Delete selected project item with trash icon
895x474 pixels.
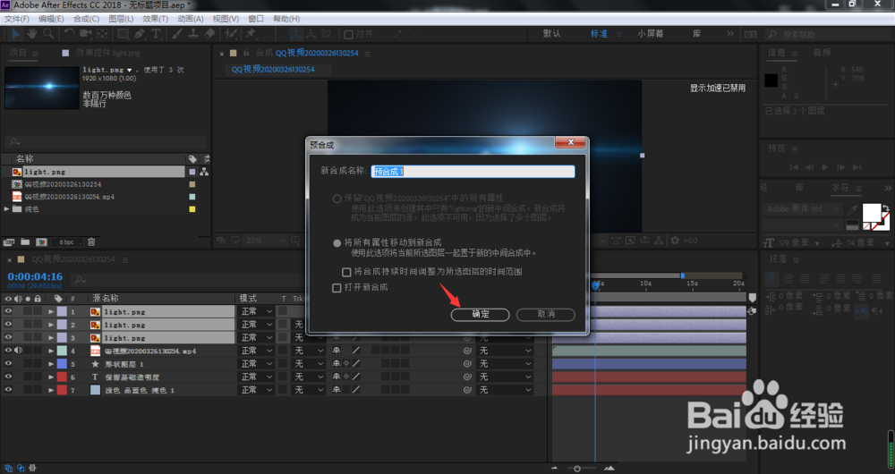point(91,242)
